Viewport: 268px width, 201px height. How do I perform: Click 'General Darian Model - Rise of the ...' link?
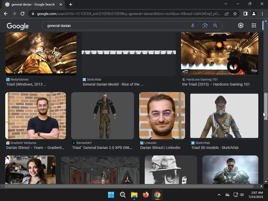click(113, 84)
